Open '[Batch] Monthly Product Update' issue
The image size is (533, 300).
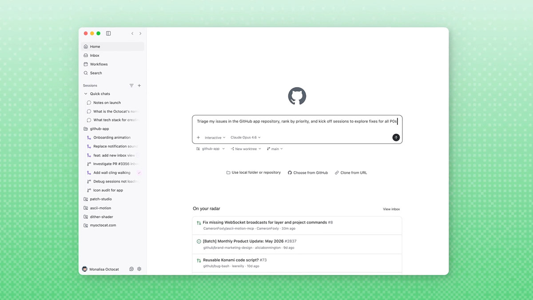point(297,244)
